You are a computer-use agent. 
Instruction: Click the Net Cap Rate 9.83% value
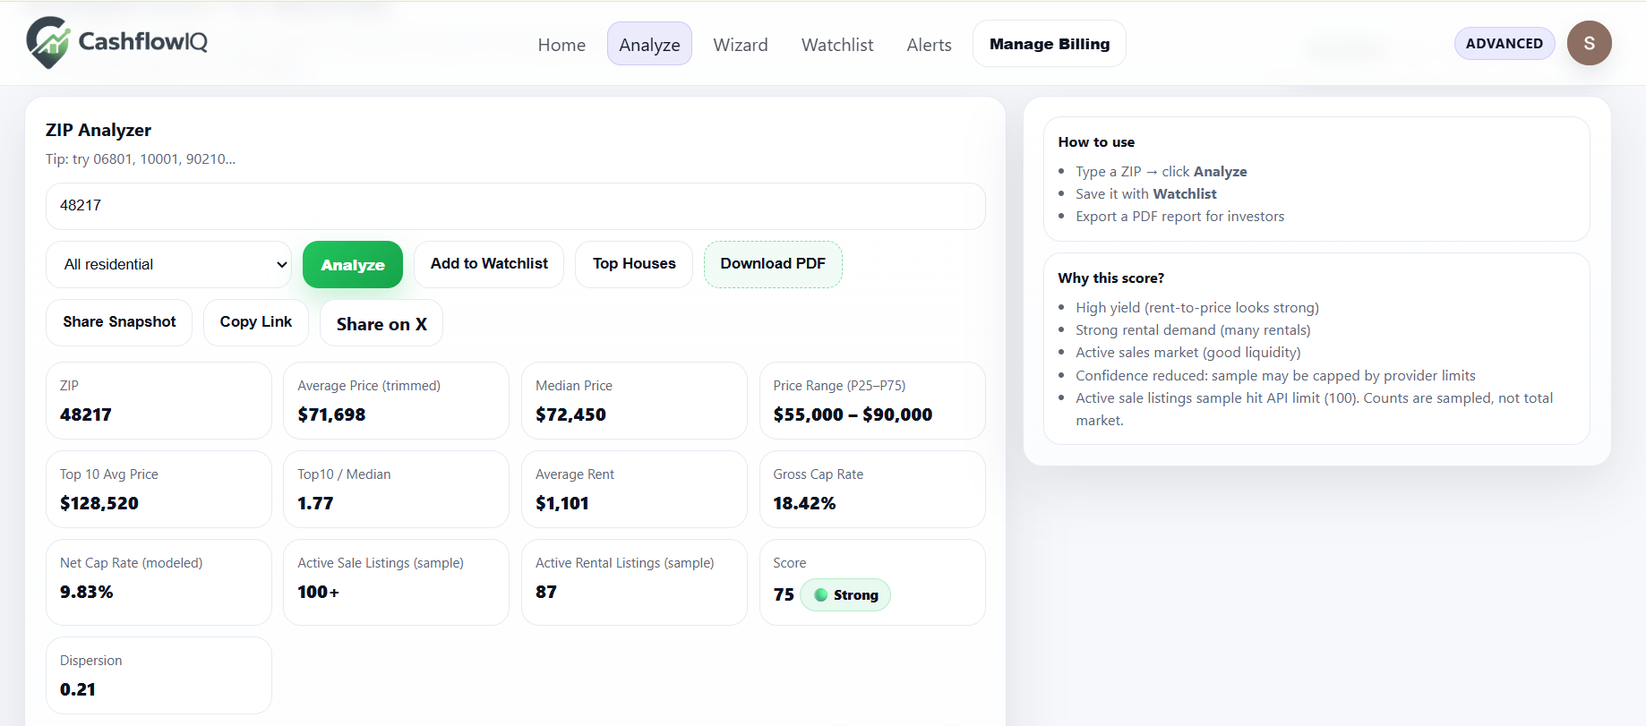[87, 592]
